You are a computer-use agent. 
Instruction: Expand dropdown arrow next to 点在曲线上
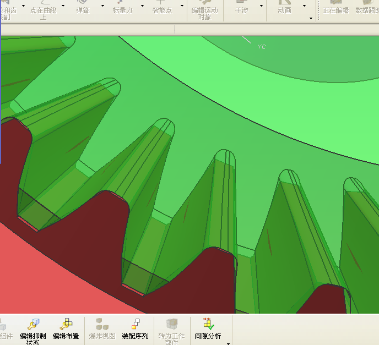point(63,6)
